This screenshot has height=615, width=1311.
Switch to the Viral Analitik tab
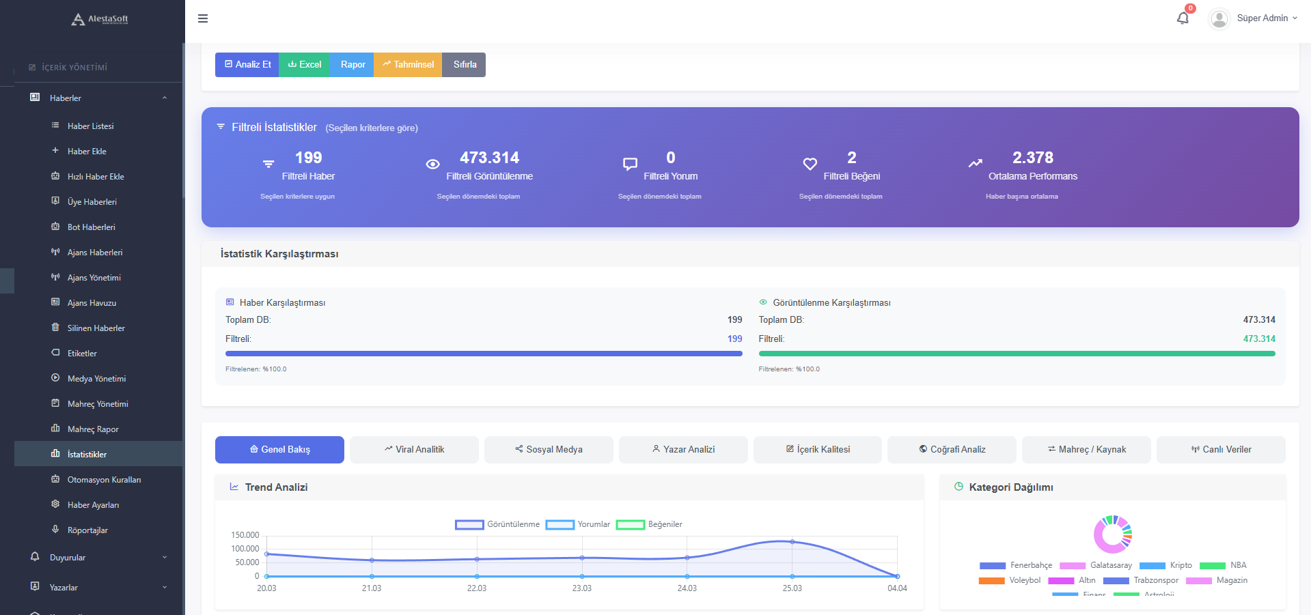[413, 449]
